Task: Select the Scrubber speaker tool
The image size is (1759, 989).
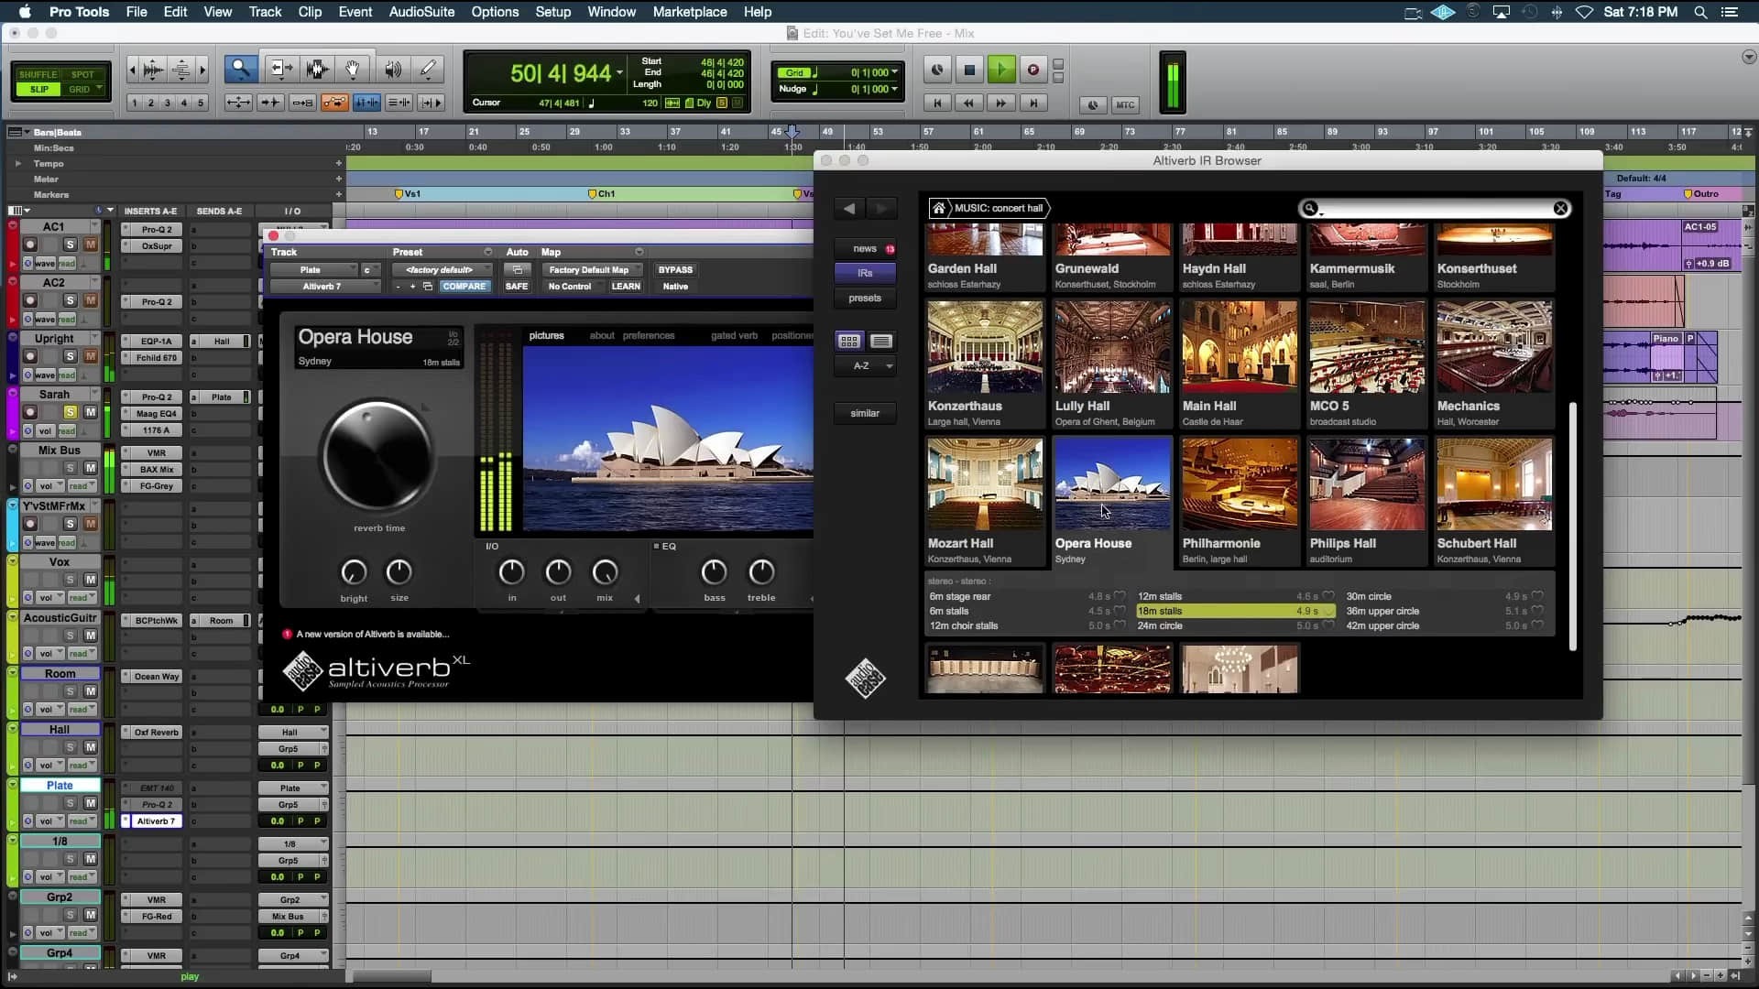Action: pyautogui.click(x=392, y=69)
